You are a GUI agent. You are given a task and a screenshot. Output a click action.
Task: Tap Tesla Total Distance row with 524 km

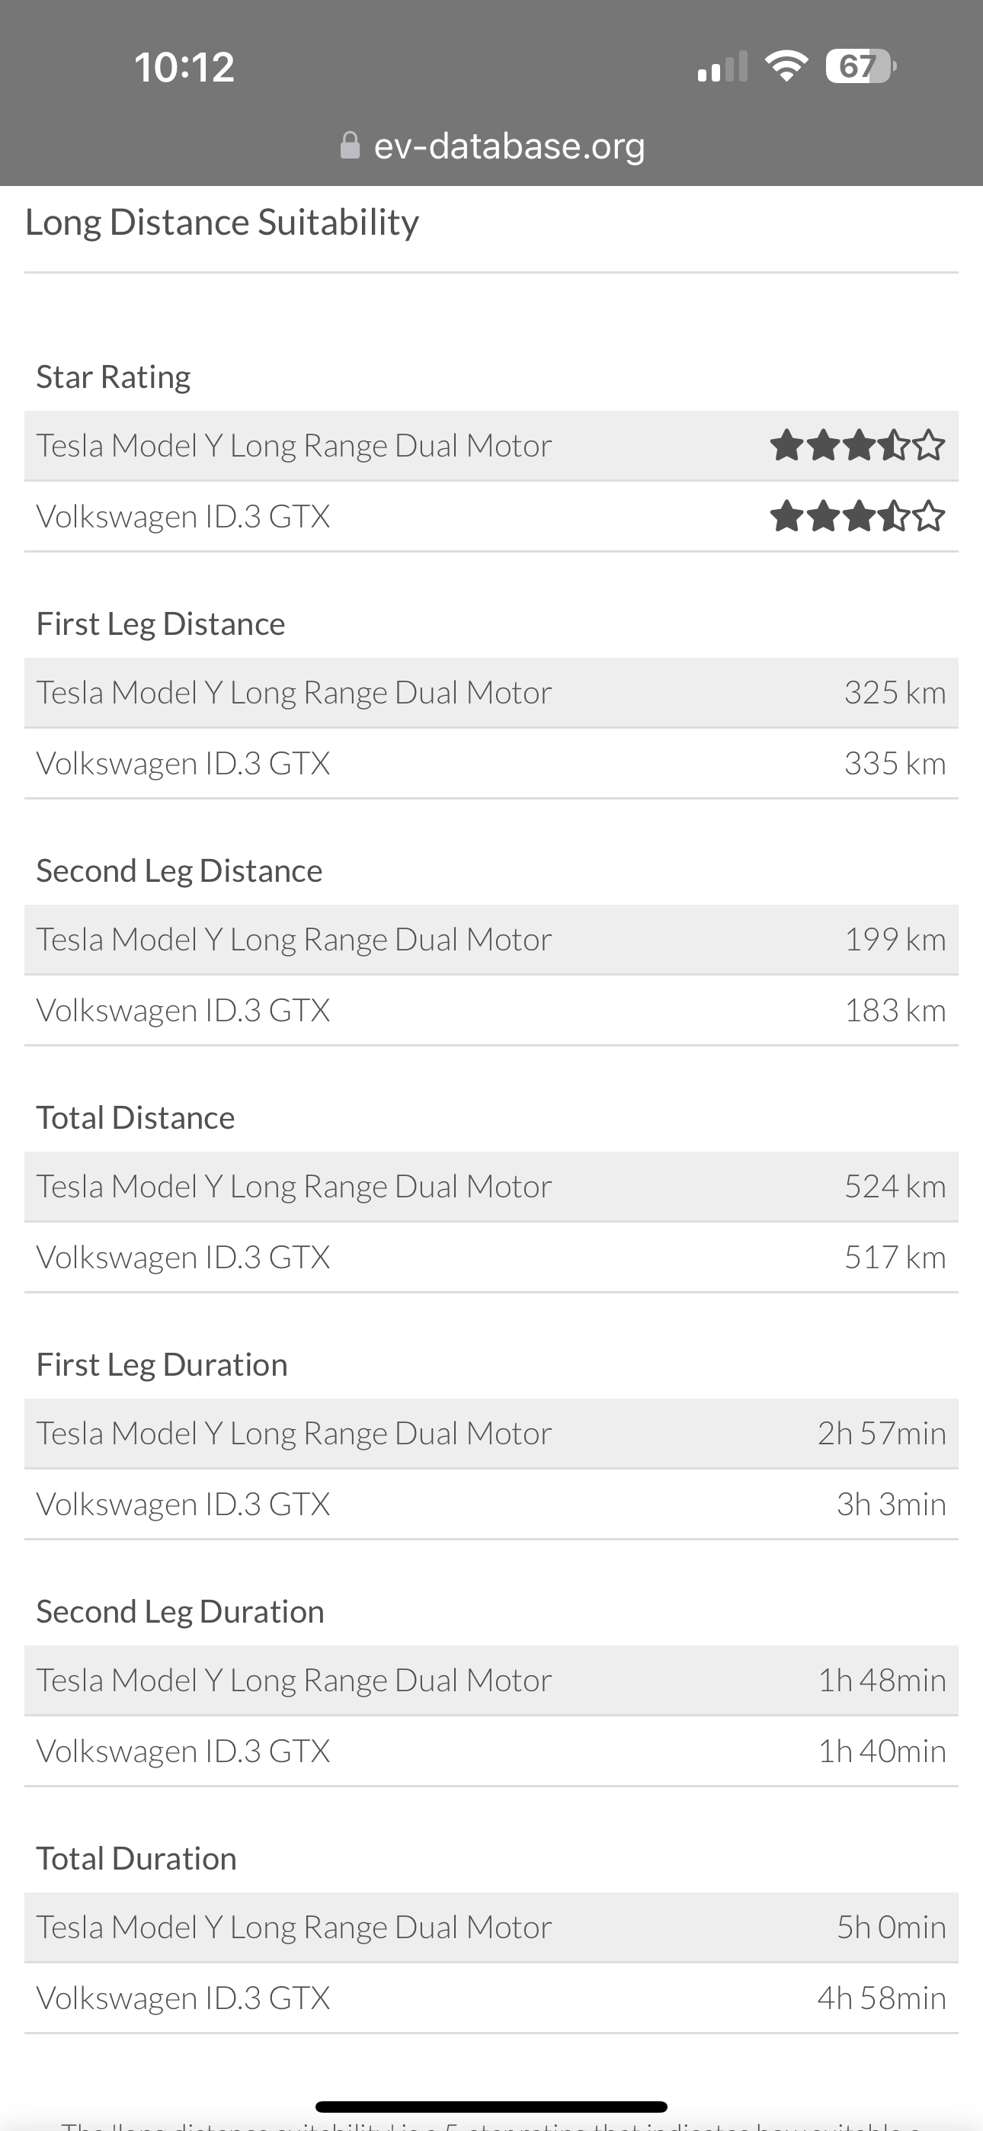pyautogui.click(x=491, y=1186)
